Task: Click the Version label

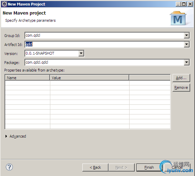Action: (11, 54)
